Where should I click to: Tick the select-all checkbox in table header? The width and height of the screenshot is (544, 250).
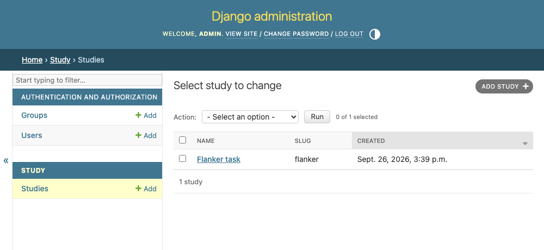click(182, 140)
